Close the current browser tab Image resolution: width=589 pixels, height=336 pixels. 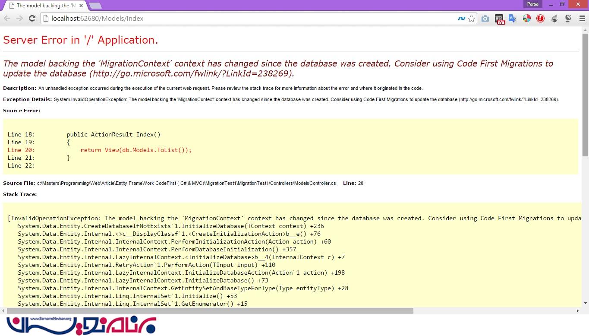tap(81, 6)
